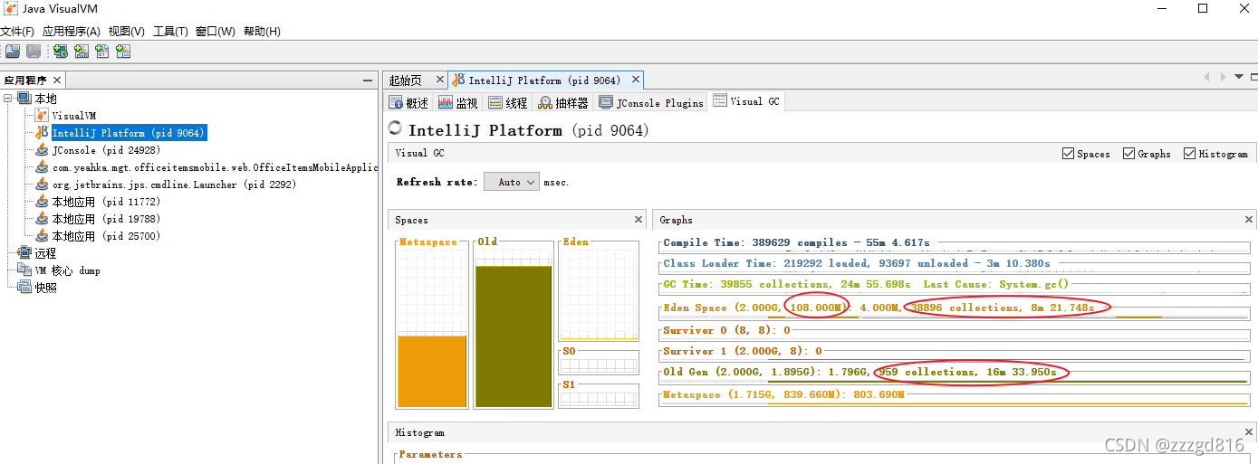The height and width of the screenshot is (464, 1258).
Task: Open the 应用程序(A) menu
Action: pos(72,31)
